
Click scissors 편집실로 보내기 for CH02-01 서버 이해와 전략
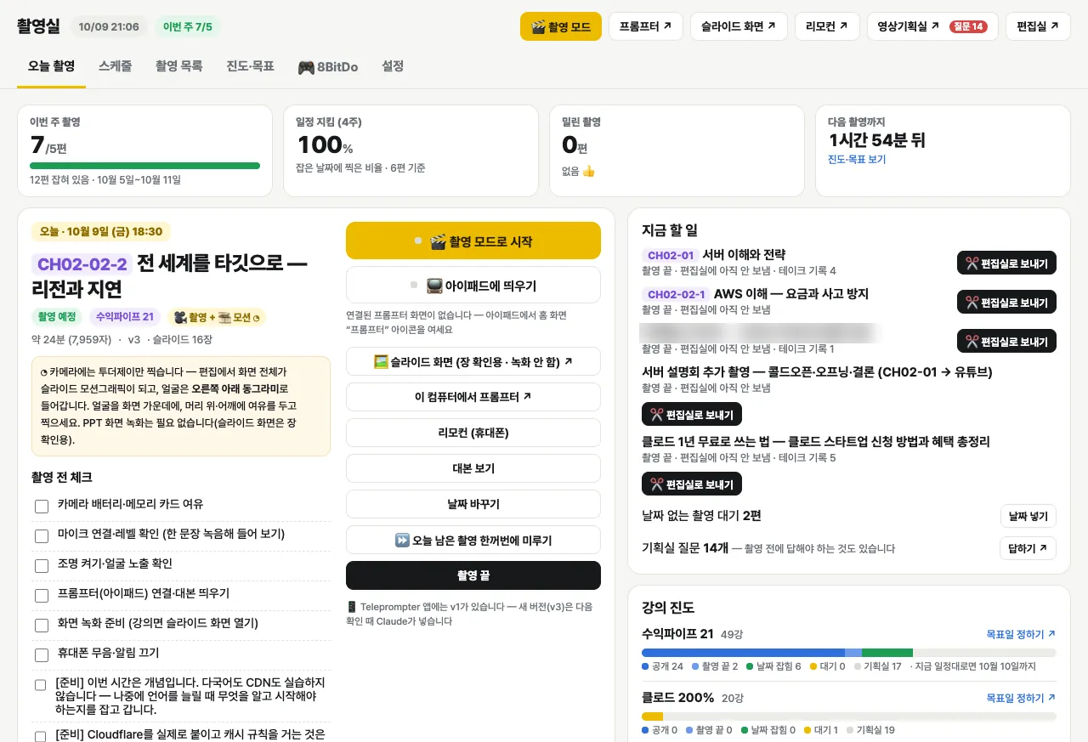pyautogui.click(x=1006, y=263)
